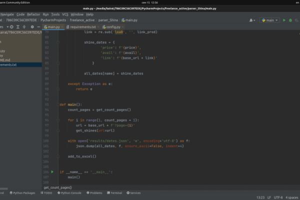Click the UTF-8 encoding in status bar
The image size is (300, 200).
[278, 197]
